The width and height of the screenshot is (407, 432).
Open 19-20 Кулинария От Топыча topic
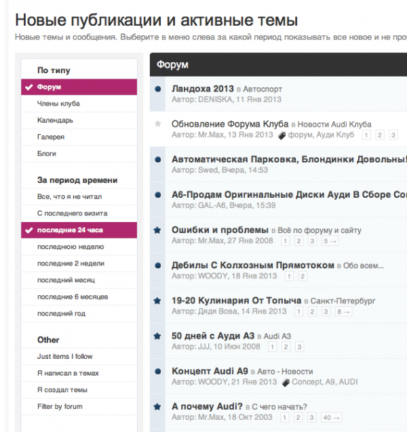click(236, 301)
